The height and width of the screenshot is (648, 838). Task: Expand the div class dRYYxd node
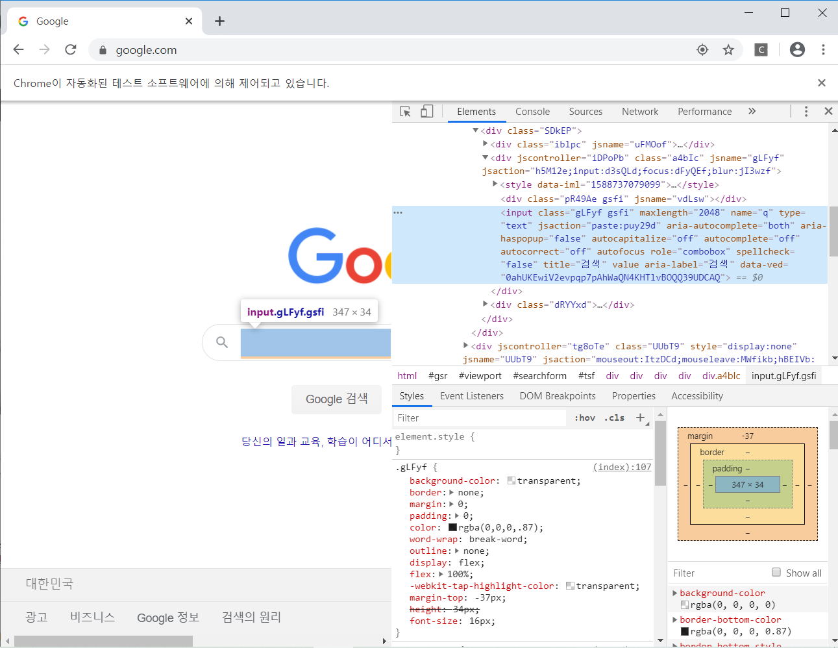(x=486, y=304)
